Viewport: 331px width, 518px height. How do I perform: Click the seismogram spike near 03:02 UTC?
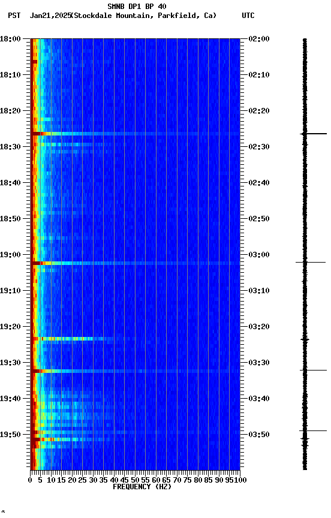point(311,263)
